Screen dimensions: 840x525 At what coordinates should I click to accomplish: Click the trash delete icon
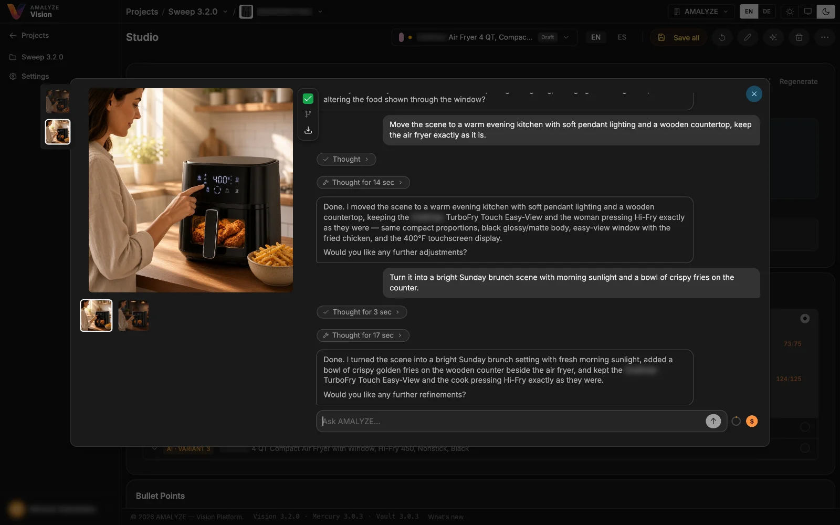tap(799, 37)
